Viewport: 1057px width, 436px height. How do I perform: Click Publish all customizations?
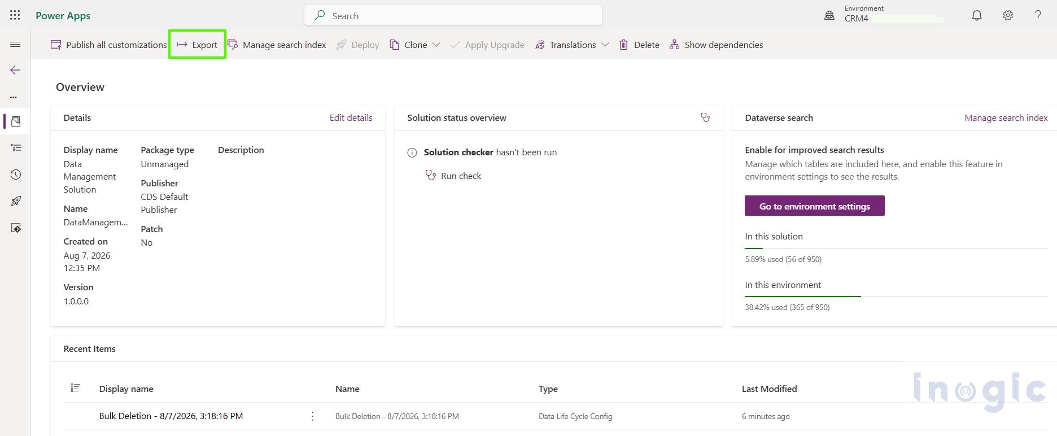109,45
